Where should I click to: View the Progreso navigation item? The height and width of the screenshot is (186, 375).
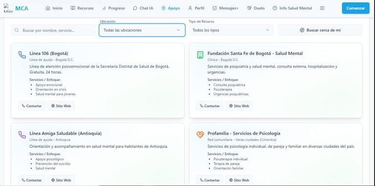(x=113, y=8)
